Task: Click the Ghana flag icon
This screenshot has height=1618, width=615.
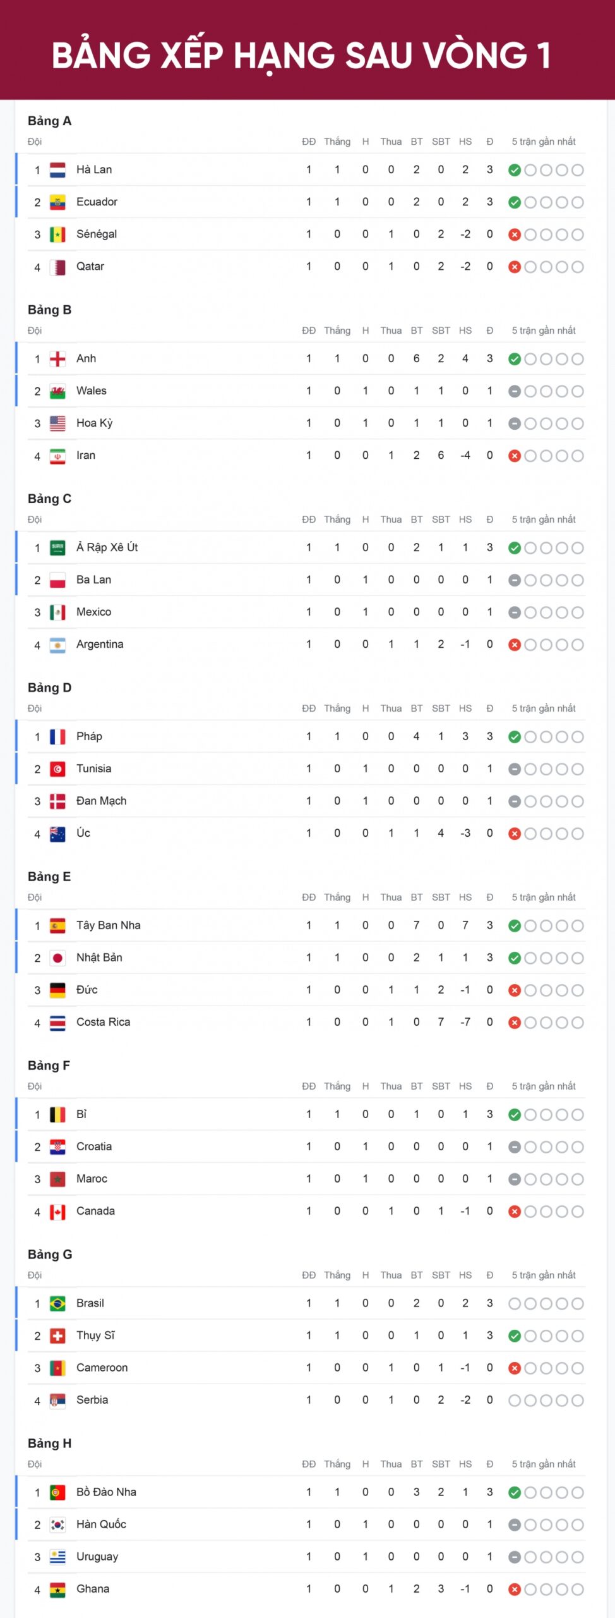Action: coord(57,1590)
